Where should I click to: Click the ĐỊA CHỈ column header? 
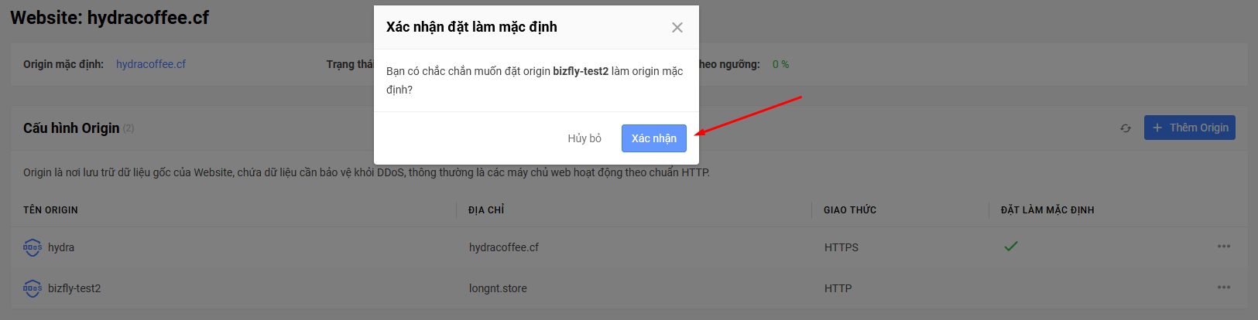(x=486, y=210)
